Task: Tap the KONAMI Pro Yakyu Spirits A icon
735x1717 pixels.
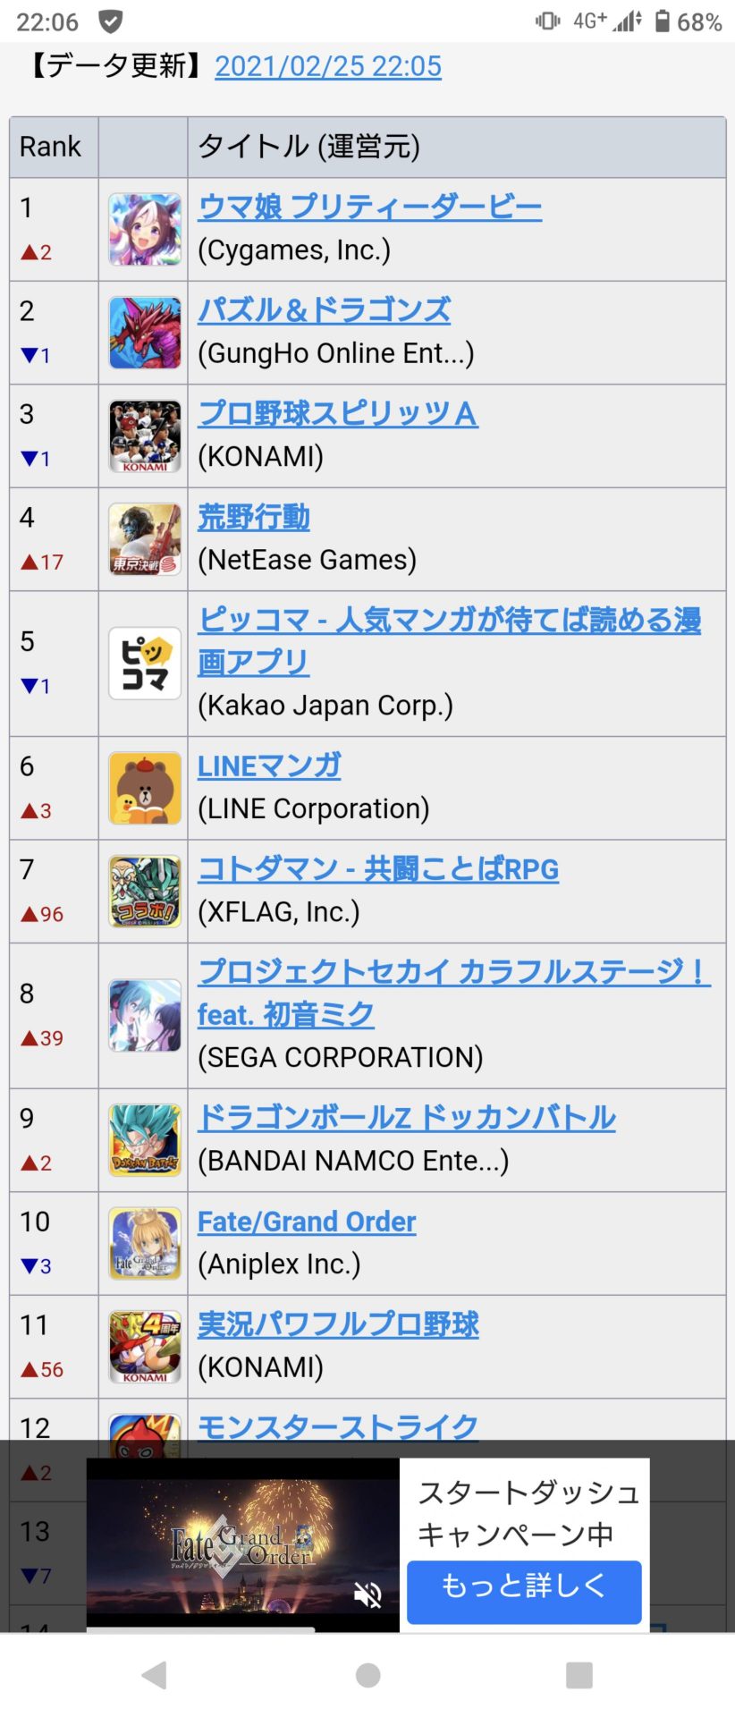Action: pos(145,436)
